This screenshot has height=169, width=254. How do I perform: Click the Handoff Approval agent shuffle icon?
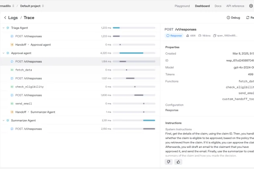[12, 45]
